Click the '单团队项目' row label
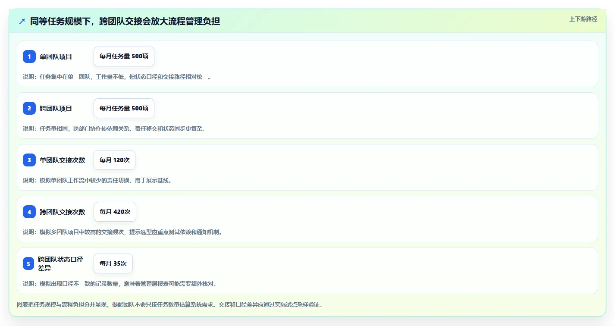Viewport: 615px width, 326px height. click(56, 56)
